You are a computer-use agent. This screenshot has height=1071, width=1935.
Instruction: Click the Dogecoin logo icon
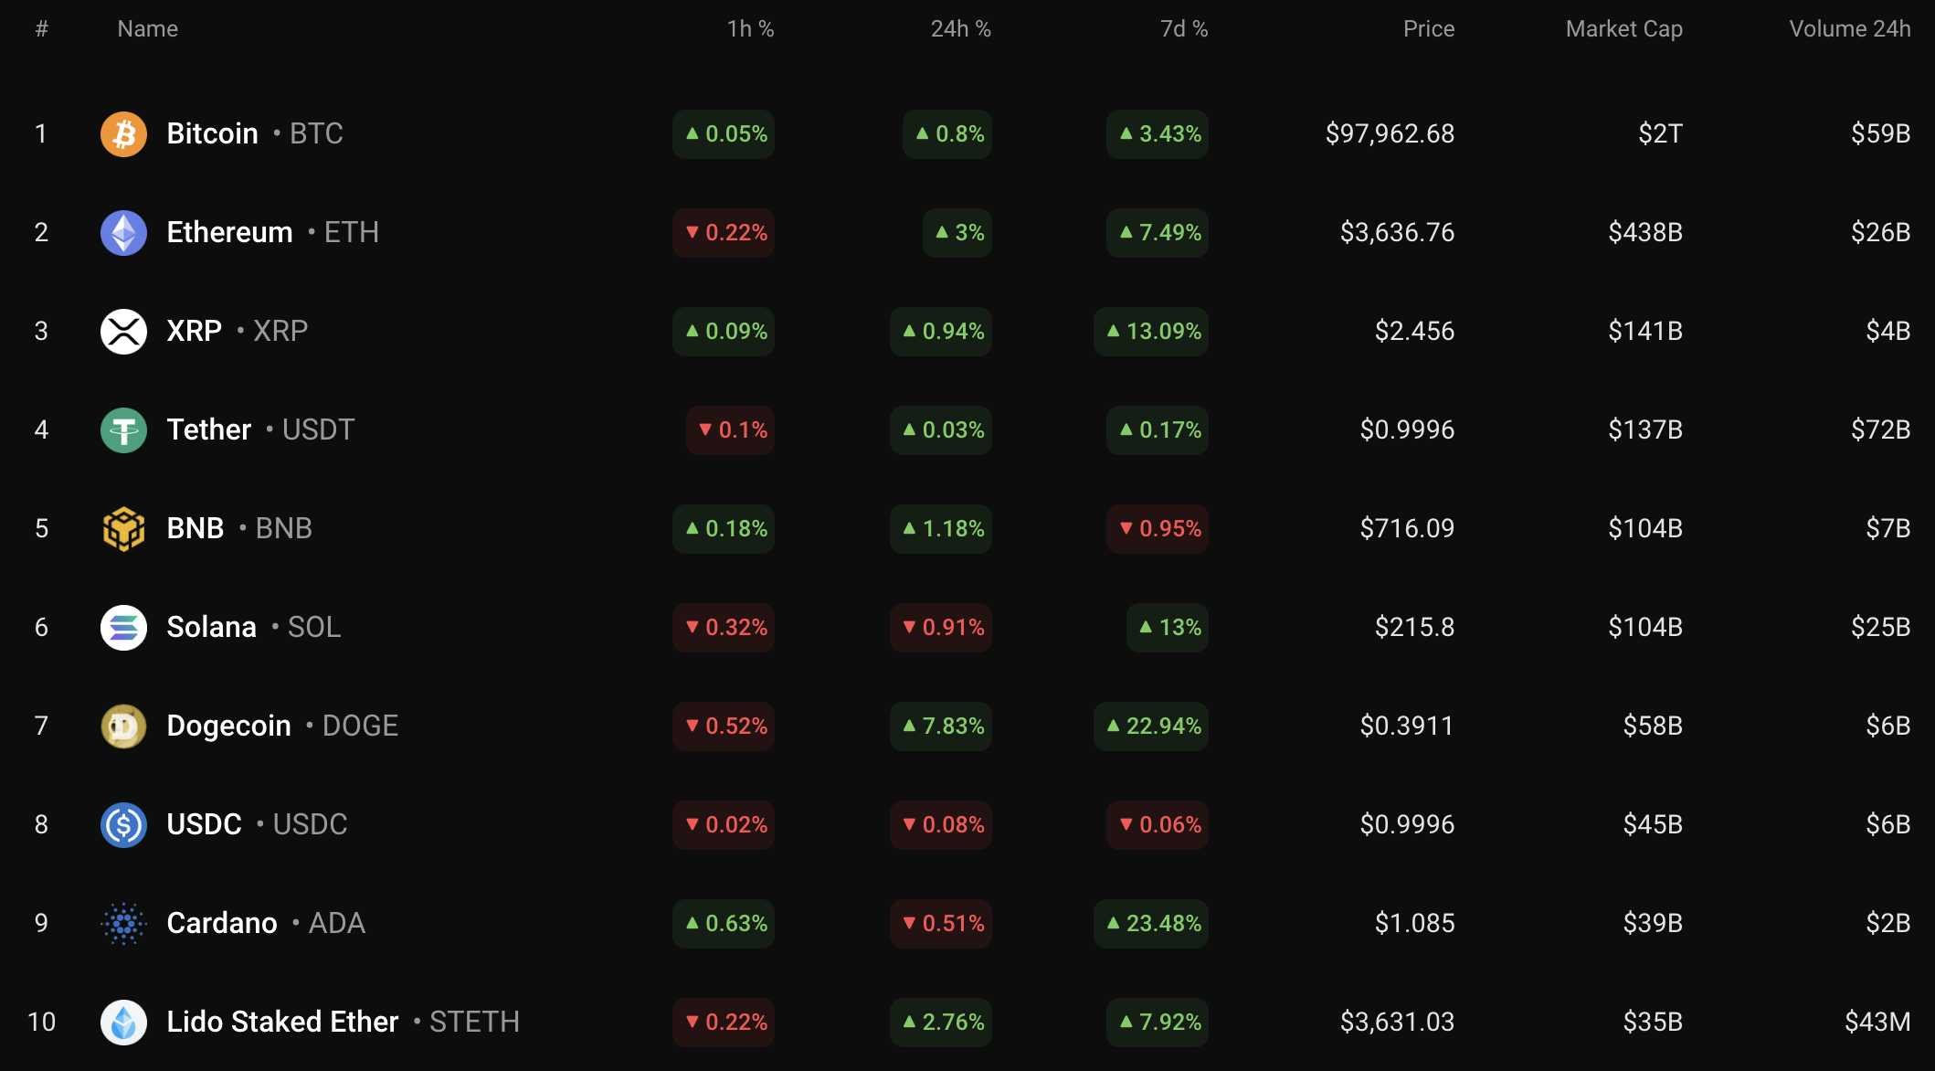[x=123, y=726]
